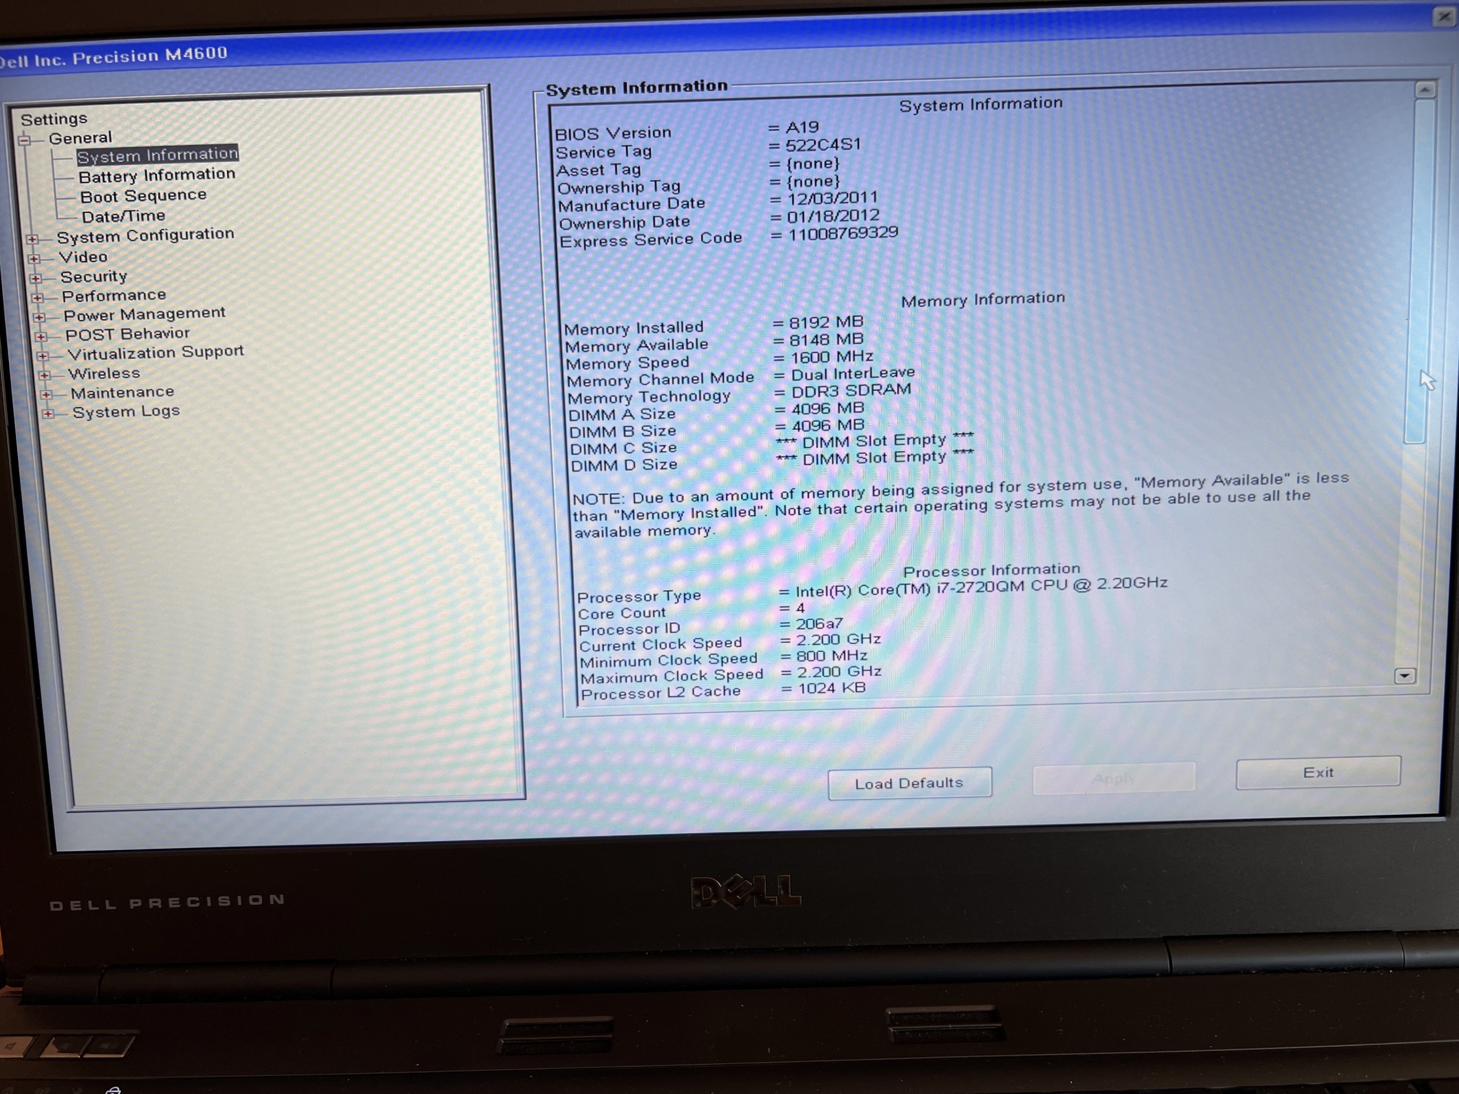The image size is (1459, 1094).
Task: Expand the Wireless plus icon
Action: (44, 375)
